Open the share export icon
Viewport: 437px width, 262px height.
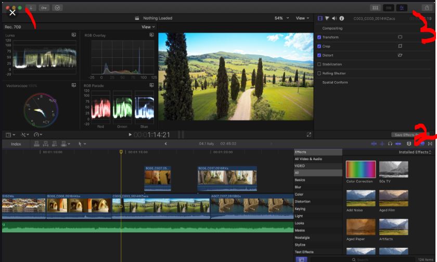[x=427, y=8]
